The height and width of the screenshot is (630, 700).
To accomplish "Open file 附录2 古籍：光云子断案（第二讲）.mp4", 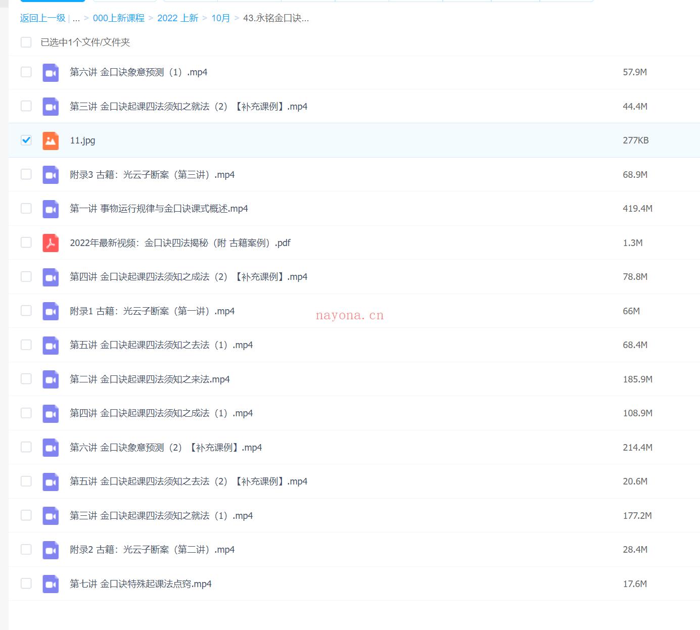I will (152, 550).
